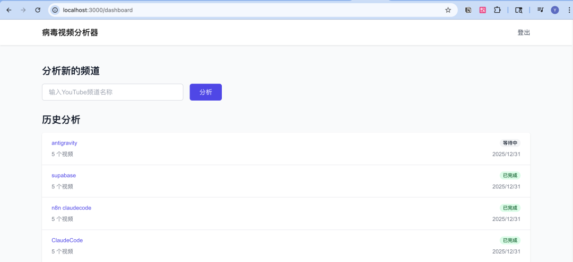Click the 等待中 status badge for antigravity
Image resolution: width=573 pixels, height=262 pixels.
[510, 143]
